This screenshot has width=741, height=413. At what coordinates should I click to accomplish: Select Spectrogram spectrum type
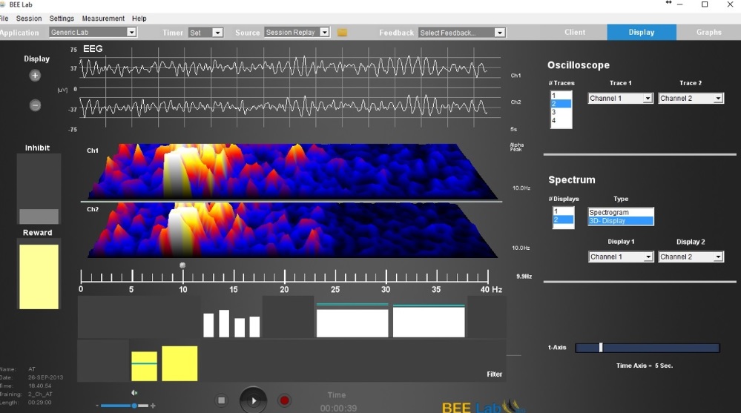(x=621, y=213)
